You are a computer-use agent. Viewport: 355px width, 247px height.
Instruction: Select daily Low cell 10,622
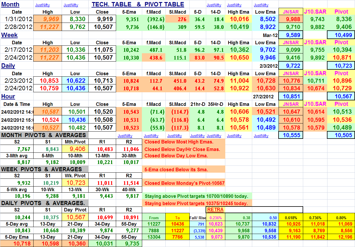[x=75, y=81]
